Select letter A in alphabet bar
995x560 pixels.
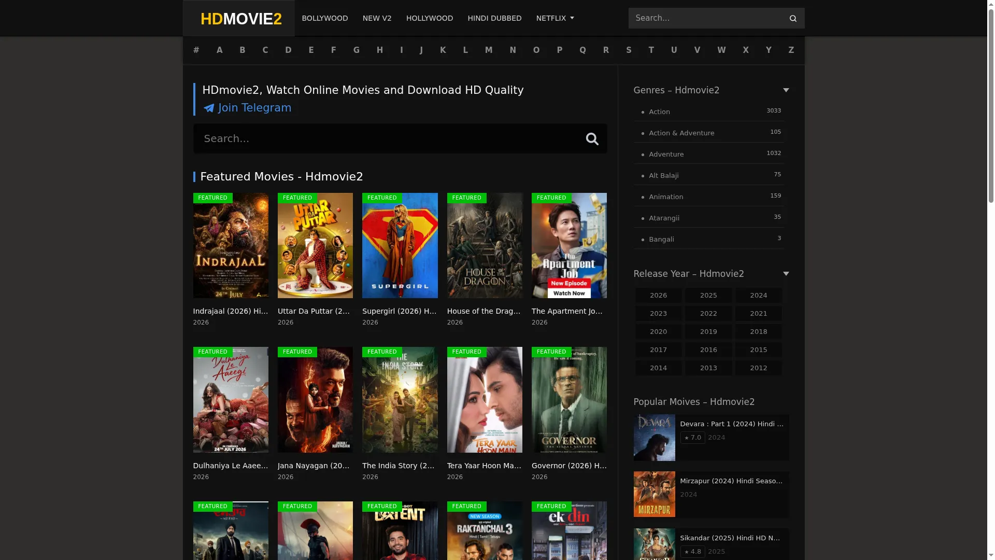tap(219, 50)
